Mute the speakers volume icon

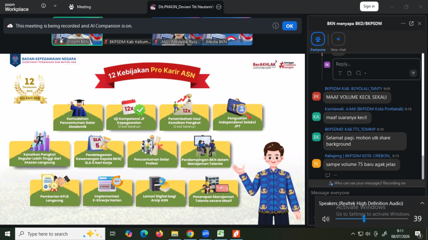pyautogui.click(x=325, y=219)
